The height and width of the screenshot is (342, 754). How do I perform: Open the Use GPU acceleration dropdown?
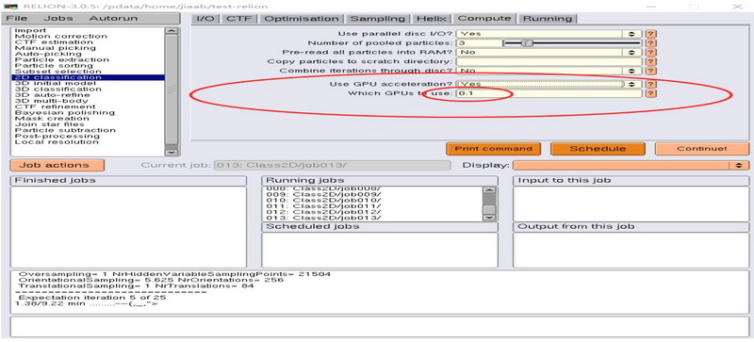point(549,84)
